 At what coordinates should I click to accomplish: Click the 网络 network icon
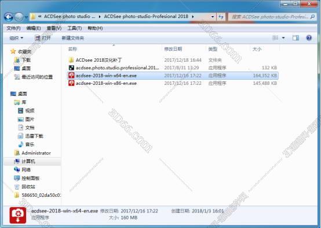click(17, 170)
